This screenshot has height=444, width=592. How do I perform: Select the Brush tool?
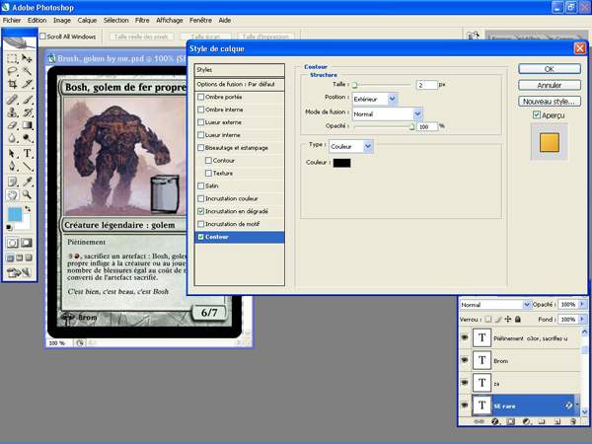pyautogui.click(x=27, y=100)
